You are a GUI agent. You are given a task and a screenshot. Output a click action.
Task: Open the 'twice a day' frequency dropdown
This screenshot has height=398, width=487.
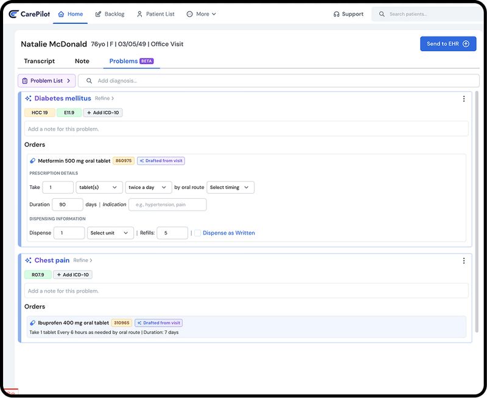pos(148,187)
